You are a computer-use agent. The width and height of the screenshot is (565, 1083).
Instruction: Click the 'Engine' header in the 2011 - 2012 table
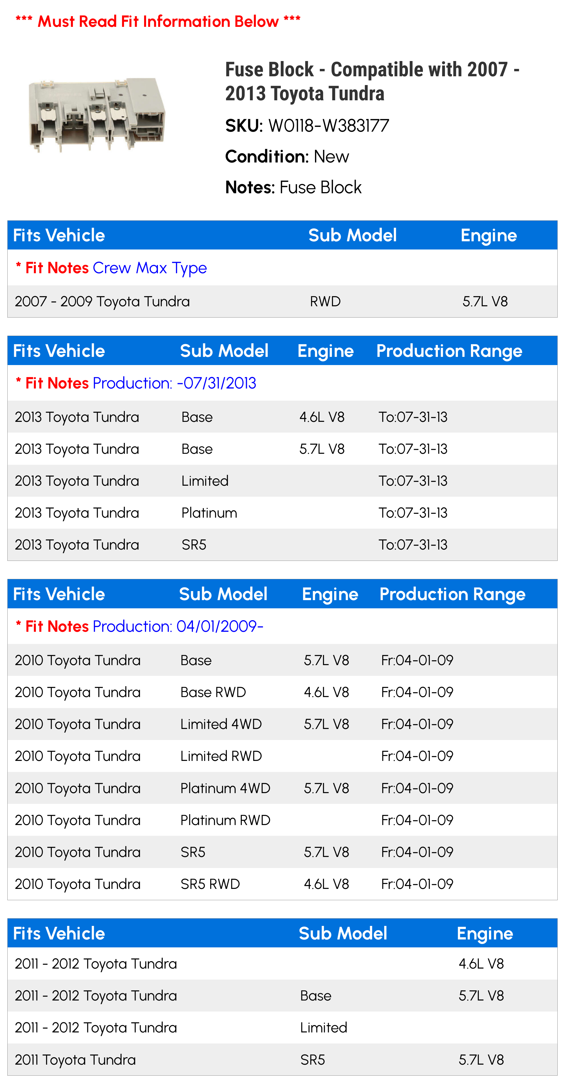tap(485, 933)
